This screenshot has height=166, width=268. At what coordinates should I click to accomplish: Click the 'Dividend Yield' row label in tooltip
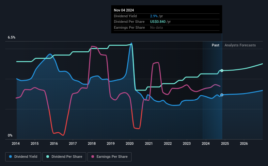click(125, 16)
